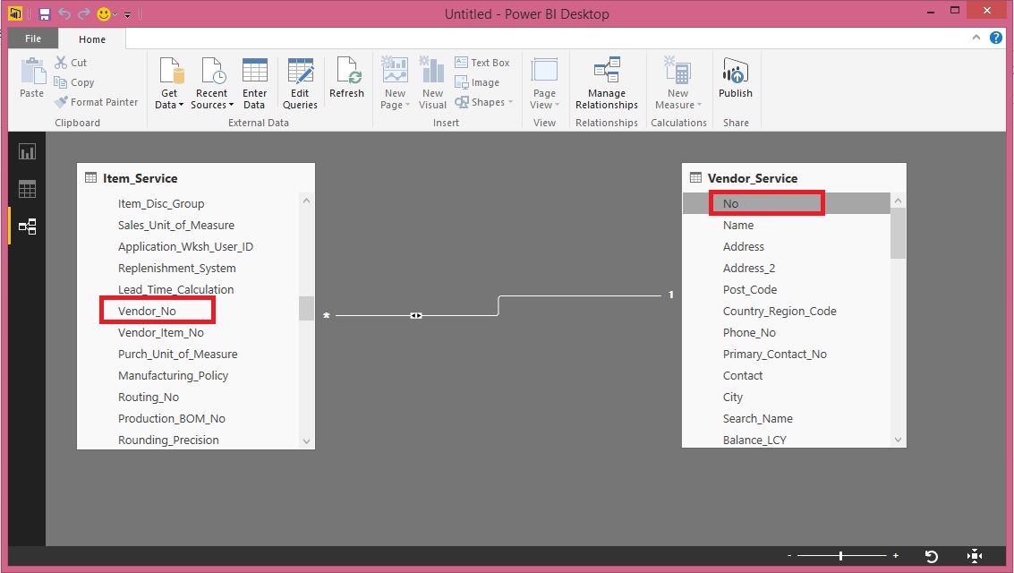1014x573 pixels.
Task: Open the Recent Sources dropdown
Action: 211,81
